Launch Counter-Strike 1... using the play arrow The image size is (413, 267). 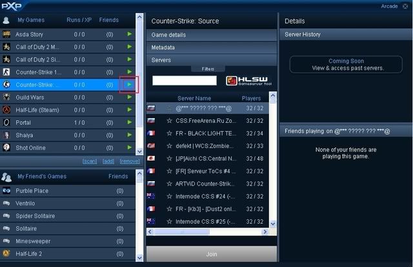tap(129, 72)
